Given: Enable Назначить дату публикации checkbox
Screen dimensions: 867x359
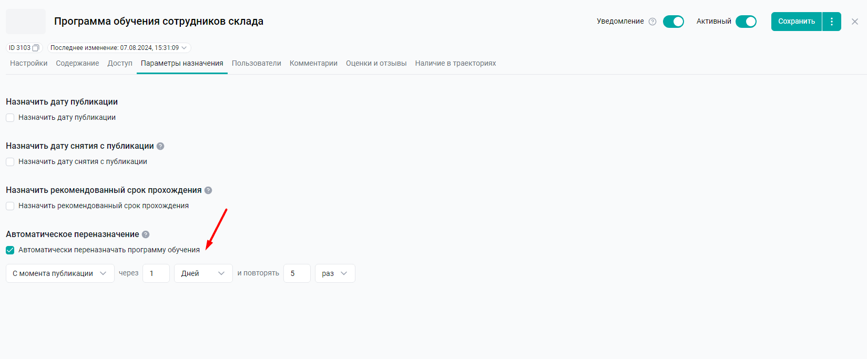Looking at the screenshot, I should [10, 118].
